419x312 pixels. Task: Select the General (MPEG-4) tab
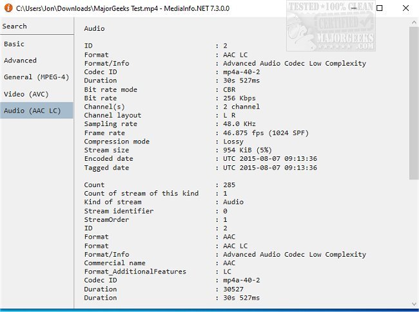(x=37, y=77)
